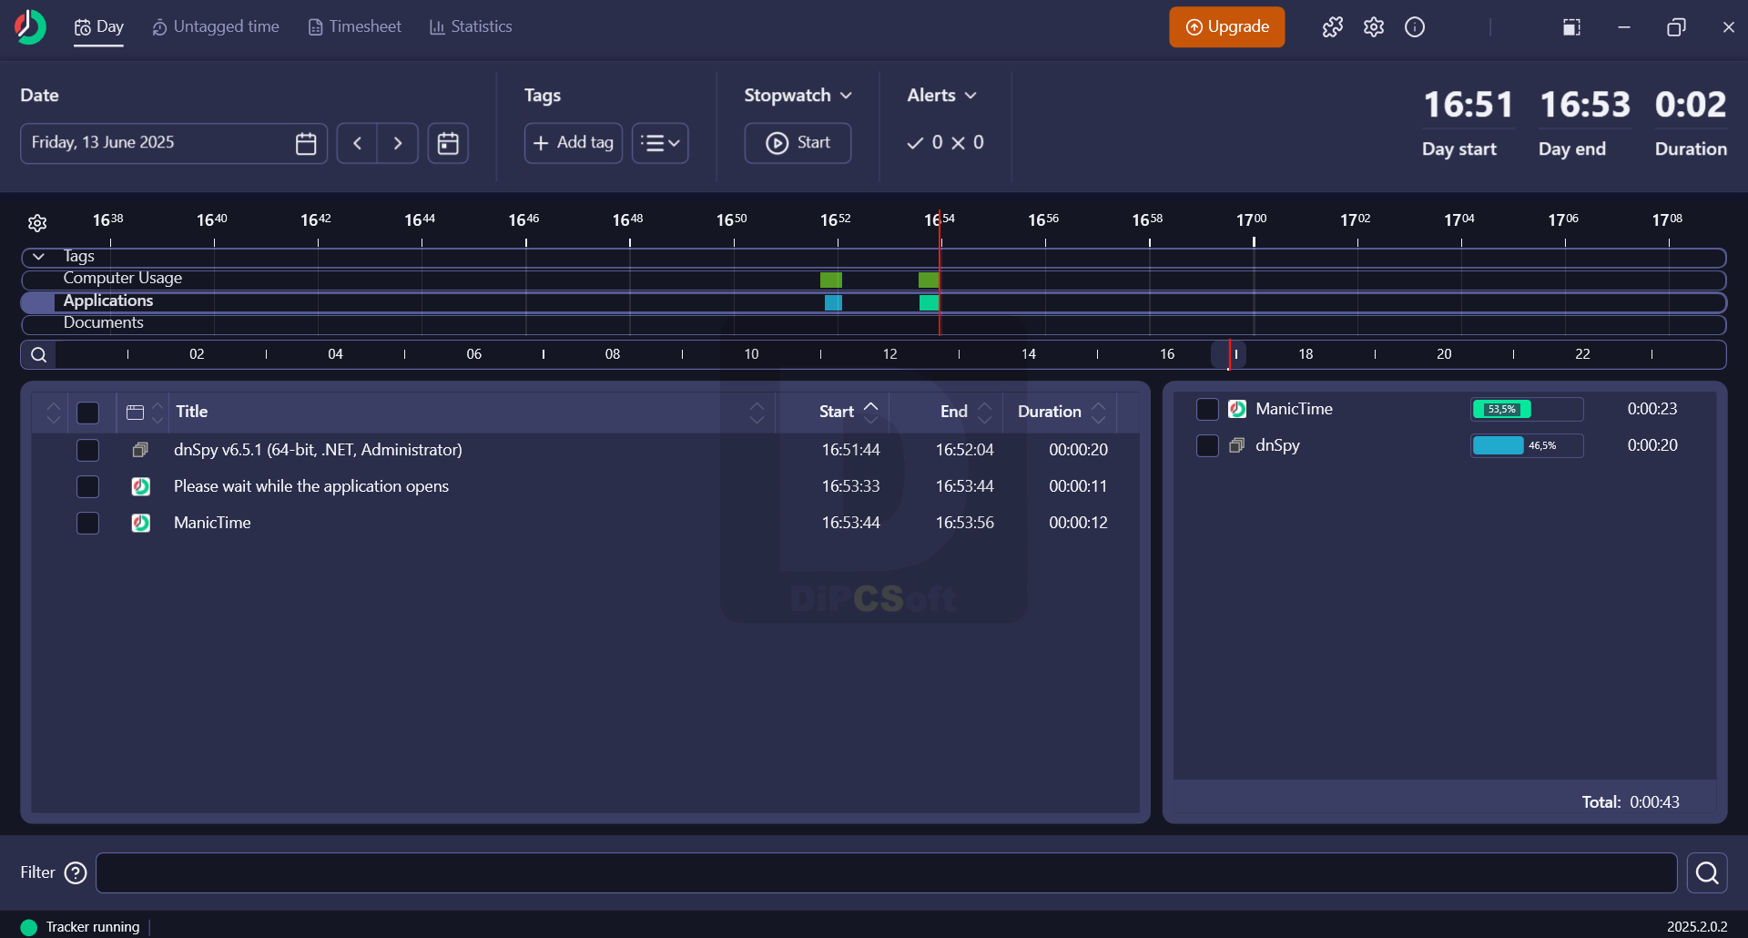This screenshot has height=938, width=1748.
Task: Start the stopwatch
Action: [798, 143]
